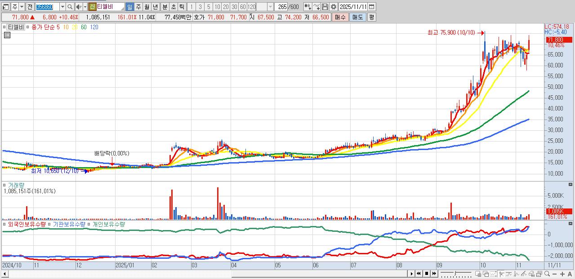Select the 20 interval button in toolbar

coord(226,7)
